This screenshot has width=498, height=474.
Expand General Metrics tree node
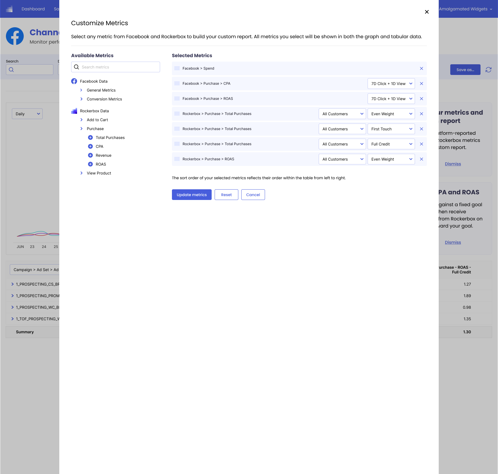click(x=82, y=90)
